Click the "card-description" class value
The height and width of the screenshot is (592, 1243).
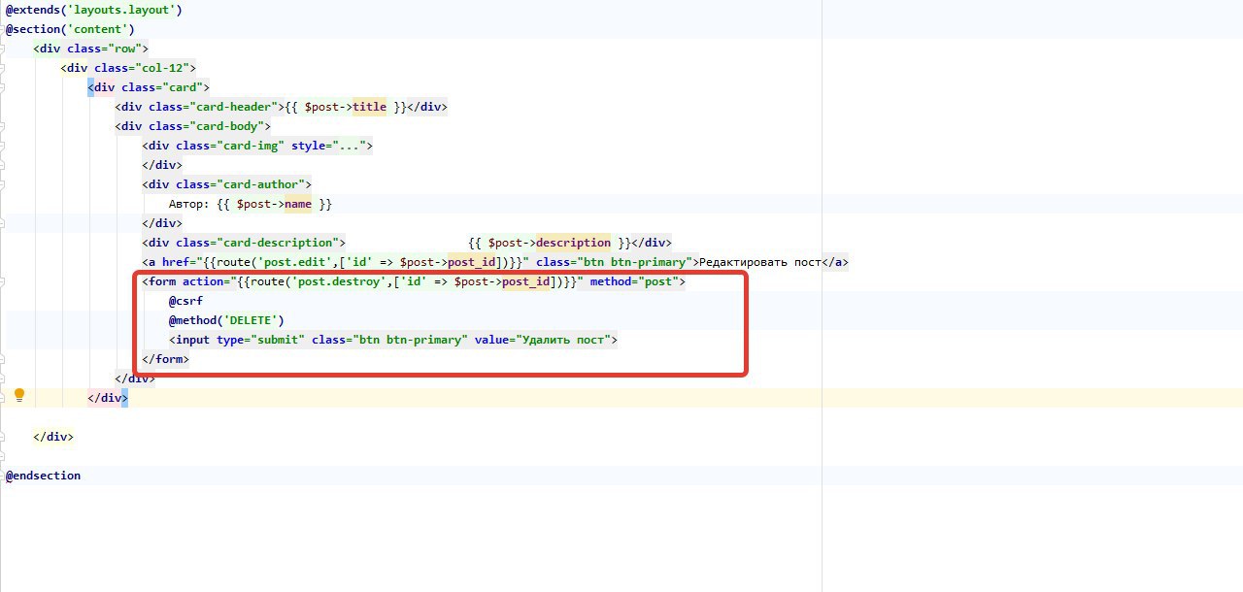(278, 243)
